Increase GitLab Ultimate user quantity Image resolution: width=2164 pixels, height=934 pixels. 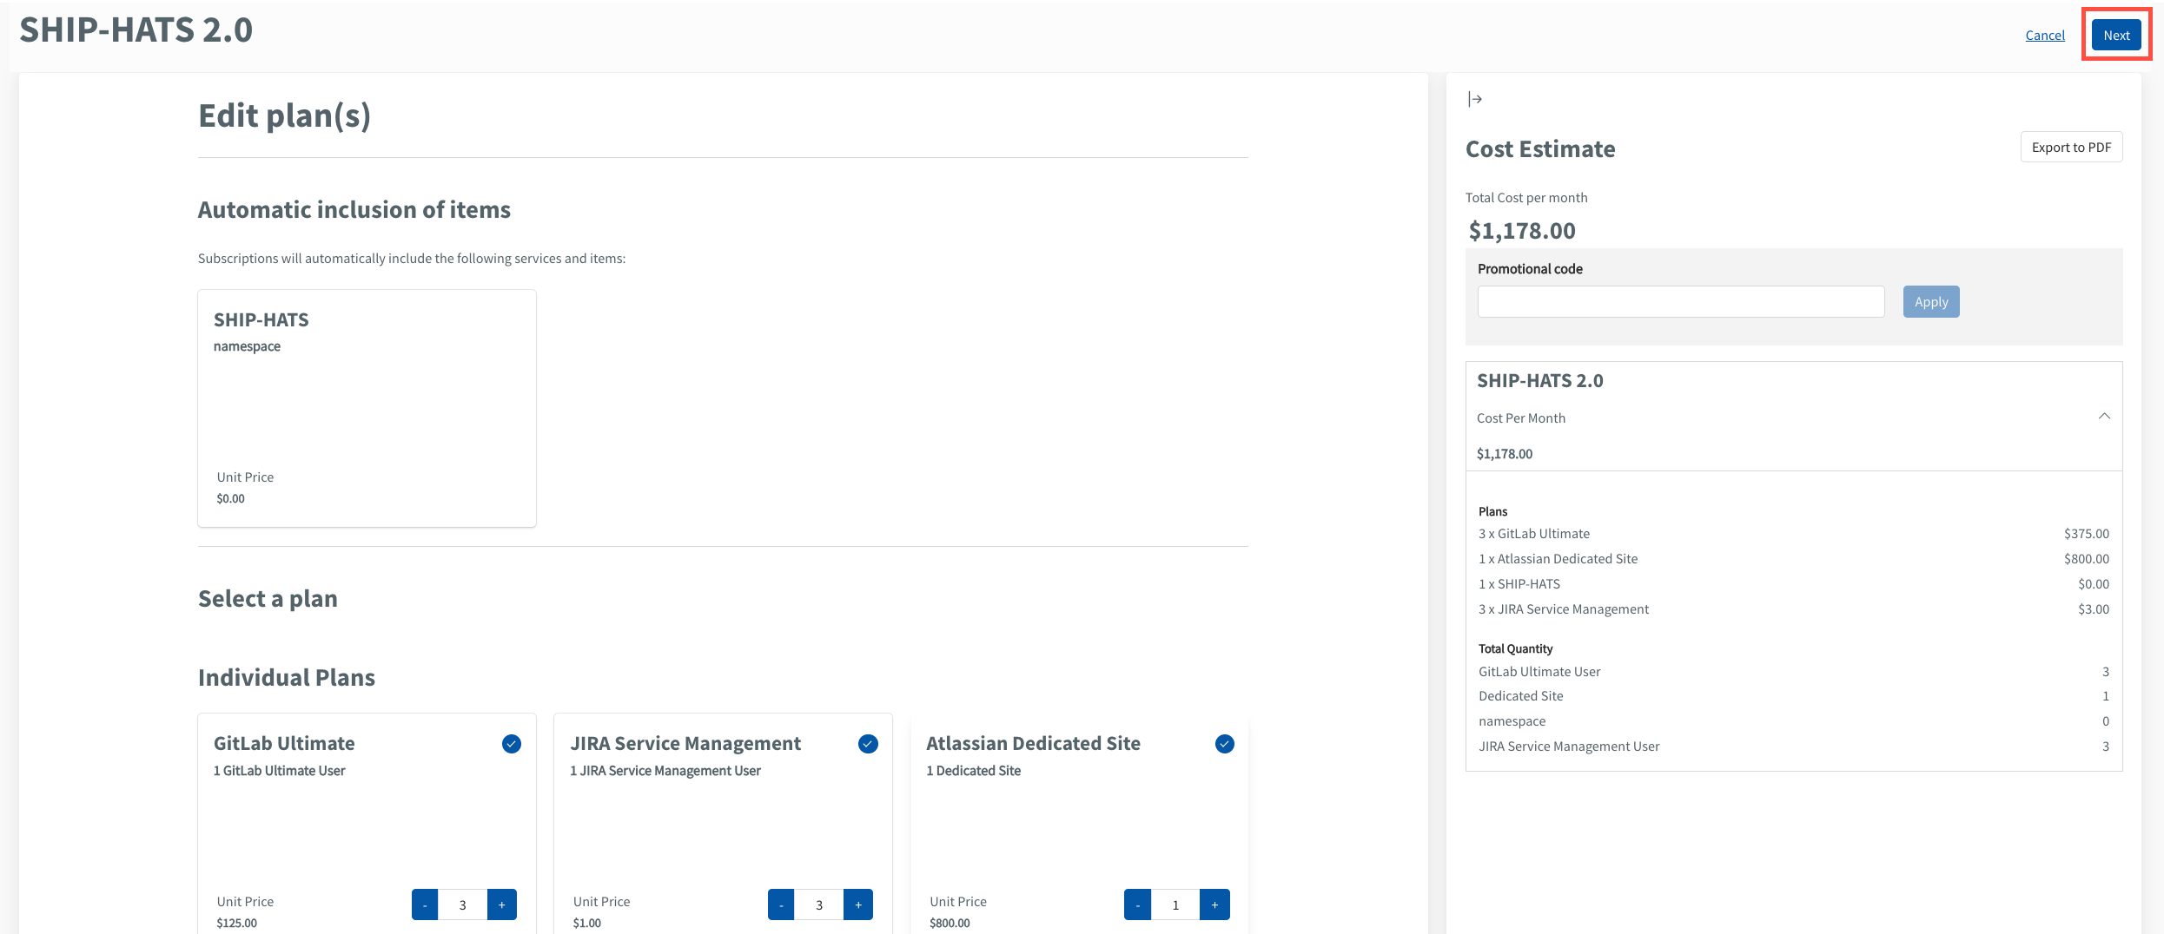pos(501,904)
